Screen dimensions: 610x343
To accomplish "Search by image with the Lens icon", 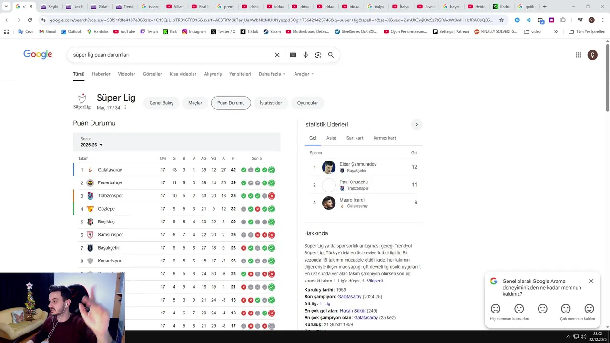I will click(318, 55).
